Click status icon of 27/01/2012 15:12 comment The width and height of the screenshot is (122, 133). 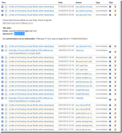pos(110,78)
